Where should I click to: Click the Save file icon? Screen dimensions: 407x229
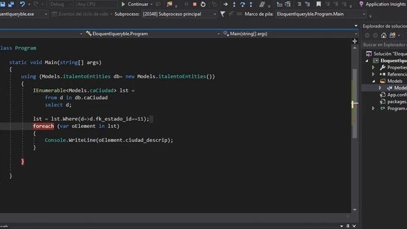coord(3,4)
